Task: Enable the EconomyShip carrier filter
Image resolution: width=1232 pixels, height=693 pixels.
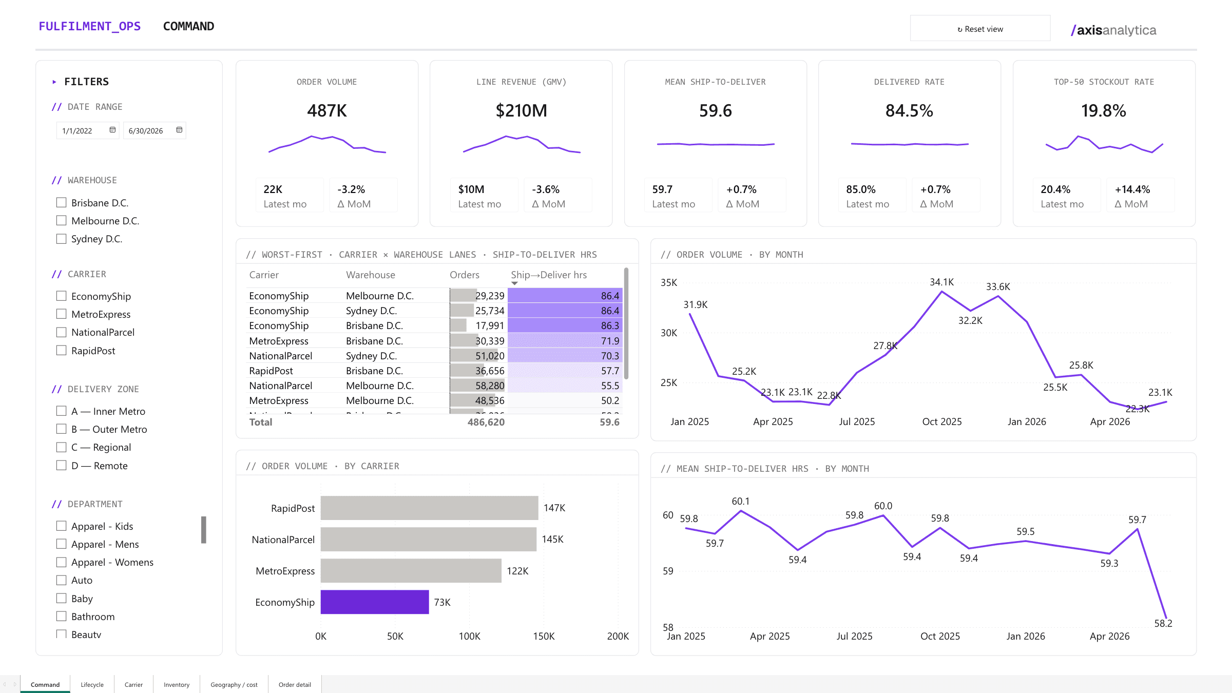Action: click(61, 296)
